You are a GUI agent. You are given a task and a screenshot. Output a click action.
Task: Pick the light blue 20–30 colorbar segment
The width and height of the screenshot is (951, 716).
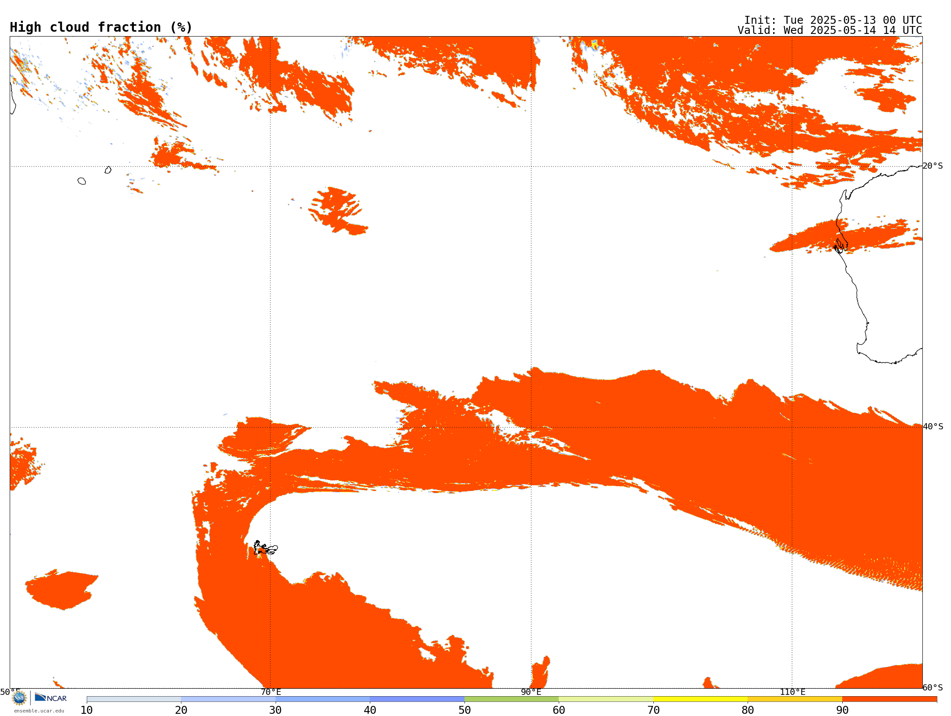[x=228, y=699]
